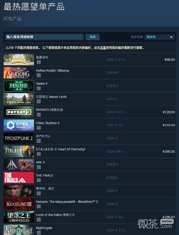Open the Party Animals thumbnail
This screenshot has height=235, width=179.
click(19, 59)
